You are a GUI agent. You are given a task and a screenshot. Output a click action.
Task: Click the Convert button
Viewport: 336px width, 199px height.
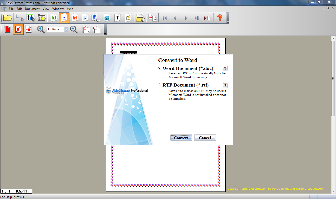[181, 138]
